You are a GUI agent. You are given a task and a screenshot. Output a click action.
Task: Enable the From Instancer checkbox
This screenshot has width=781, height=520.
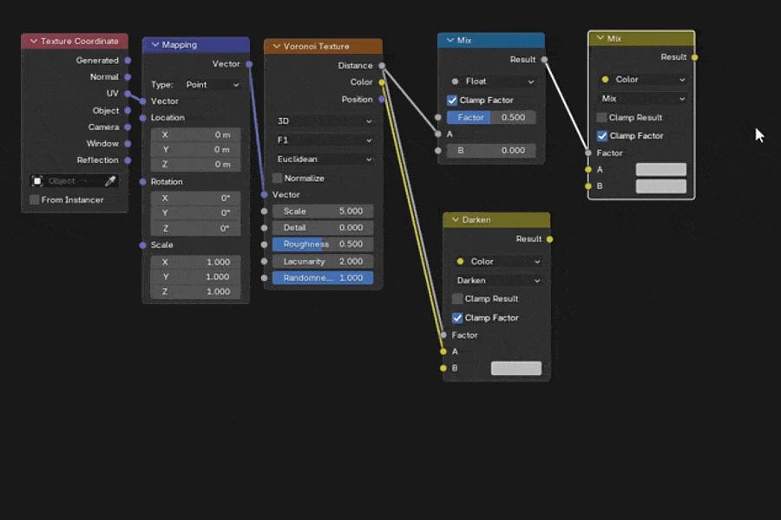click(x=35, y=199)
